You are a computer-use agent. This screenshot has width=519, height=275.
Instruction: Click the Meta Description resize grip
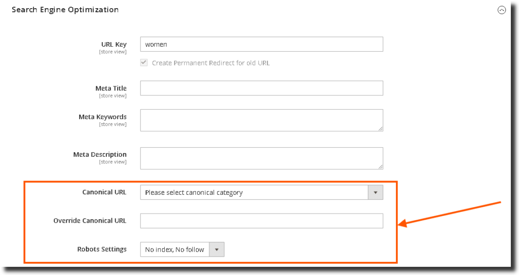point(380,166)
